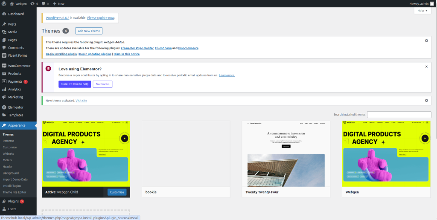
Task: Click the No thanks button
Action: point(102,84)
